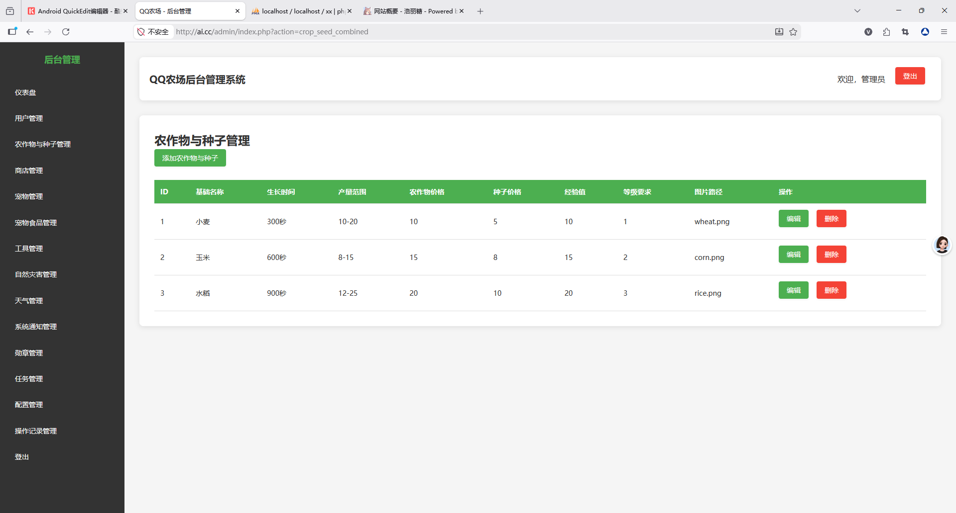
Task: Close the 网站概要 browser tab
Action: click(x=462, y=11)
